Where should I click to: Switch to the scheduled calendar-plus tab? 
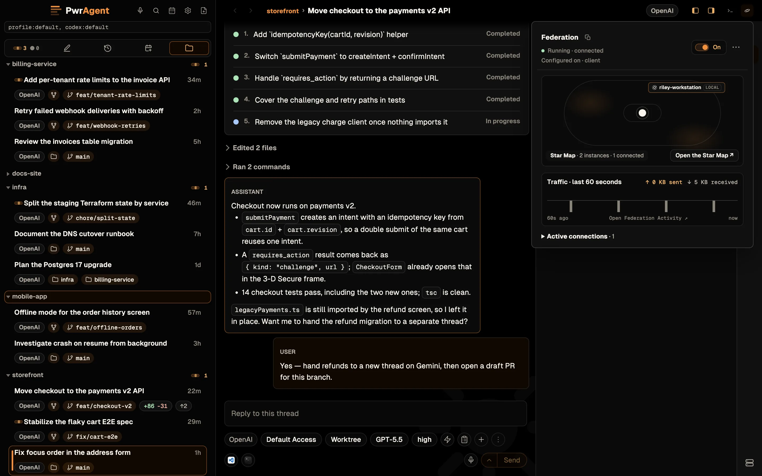pos(148,48)
